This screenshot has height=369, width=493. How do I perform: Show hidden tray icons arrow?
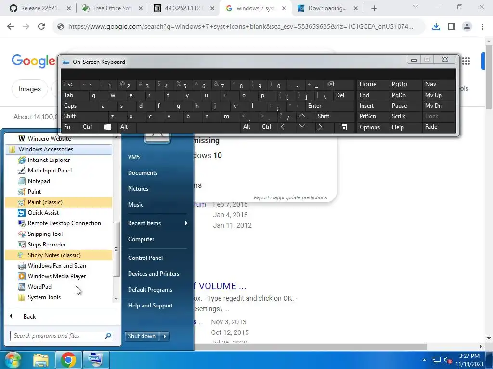coord(425,360)
